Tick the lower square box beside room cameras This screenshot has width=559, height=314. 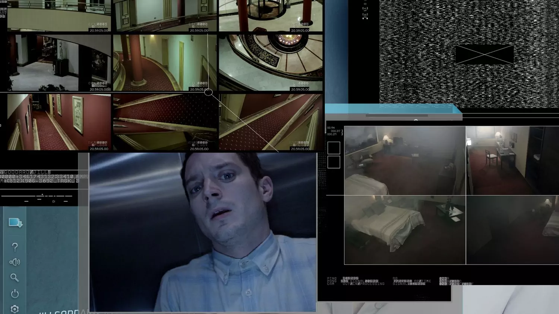[334, 162]
